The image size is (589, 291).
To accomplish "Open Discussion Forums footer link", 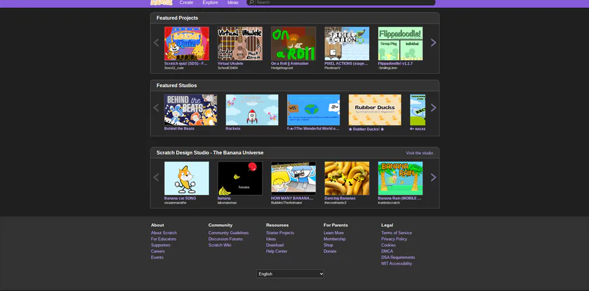I will click(226, 239).
